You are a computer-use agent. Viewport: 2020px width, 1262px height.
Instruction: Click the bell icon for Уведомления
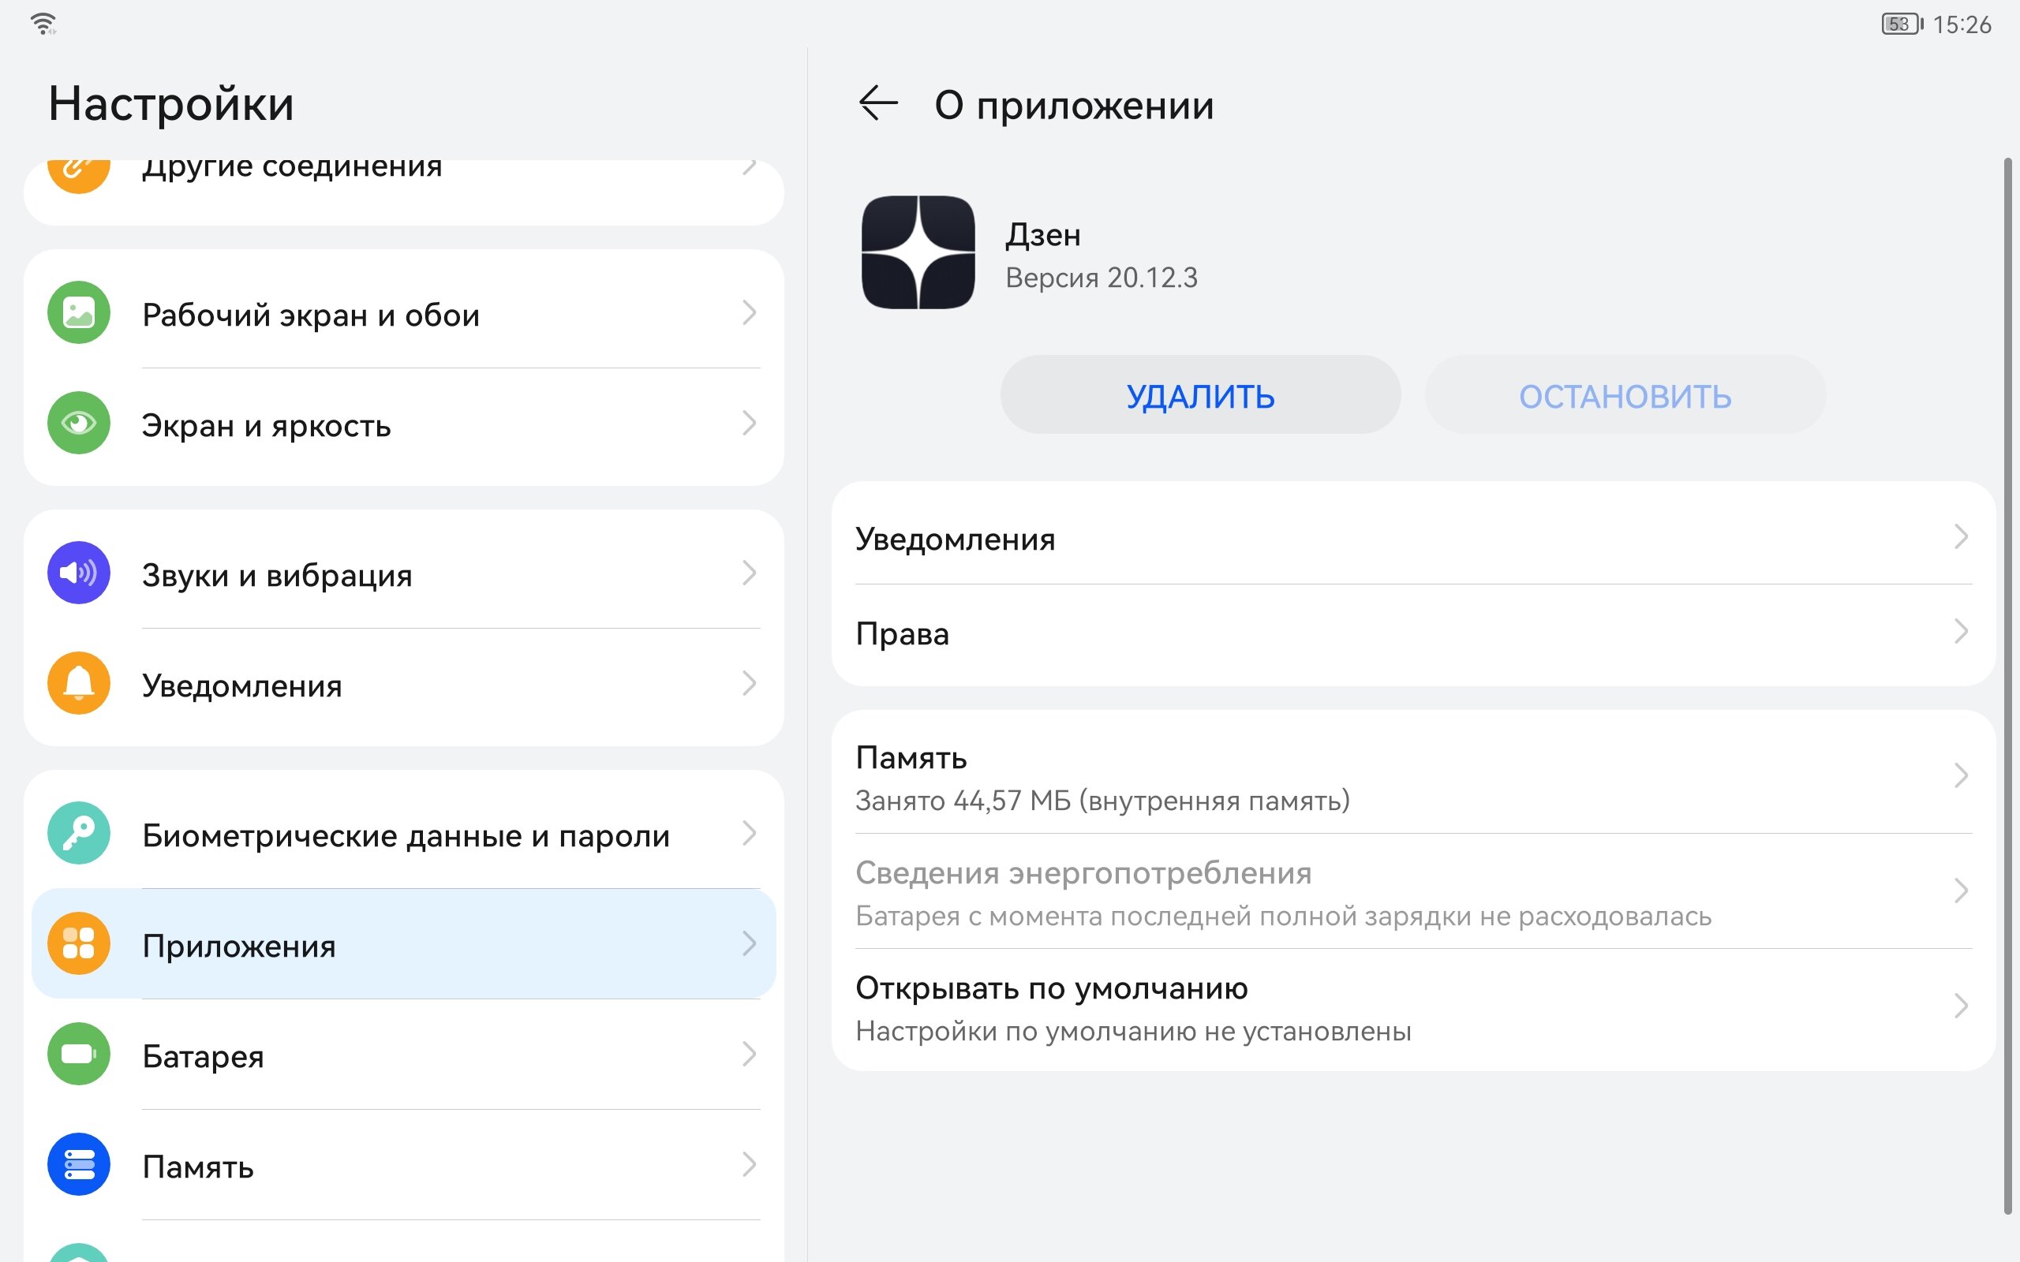coord(77,684)
